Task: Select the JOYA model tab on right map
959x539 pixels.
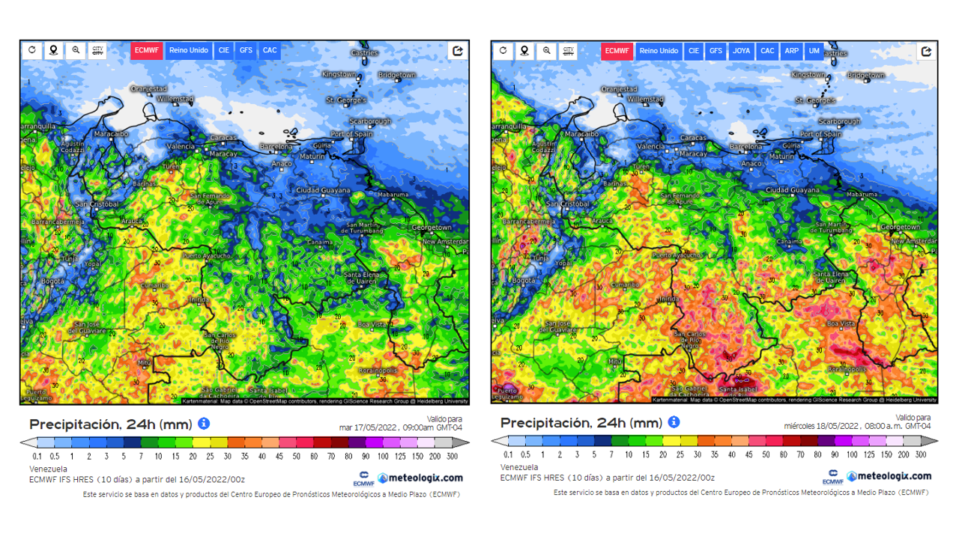Action: [741, 51]
